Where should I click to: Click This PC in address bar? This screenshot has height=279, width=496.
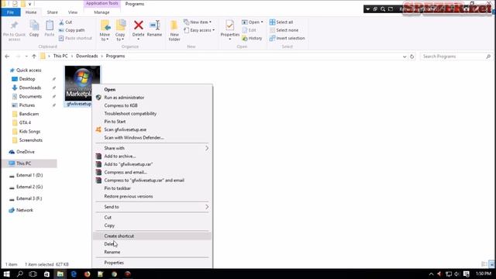[60, 56]
